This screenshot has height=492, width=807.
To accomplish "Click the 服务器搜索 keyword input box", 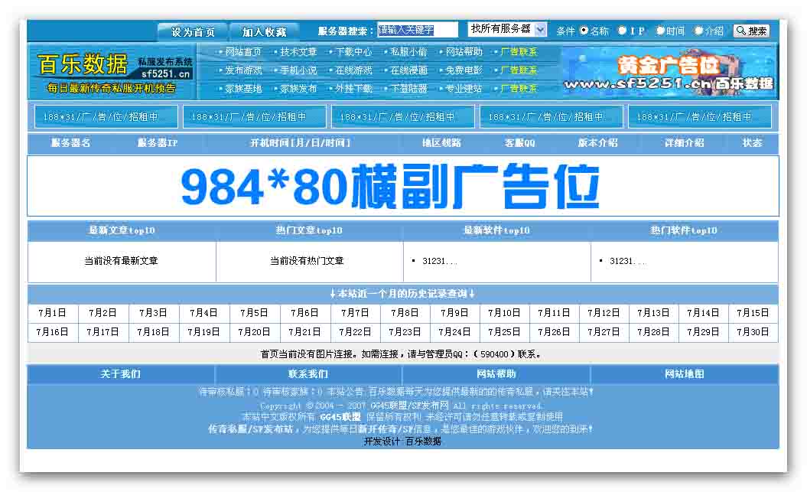I will [417, 28].
